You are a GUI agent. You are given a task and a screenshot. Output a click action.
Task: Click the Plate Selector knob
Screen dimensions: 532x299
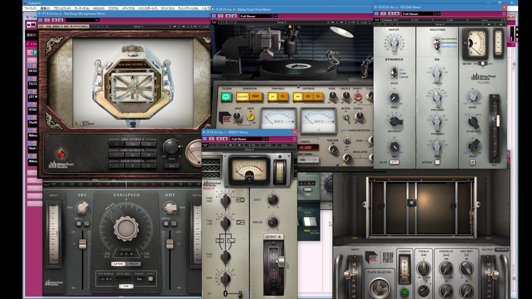click(x=379, y=288)
